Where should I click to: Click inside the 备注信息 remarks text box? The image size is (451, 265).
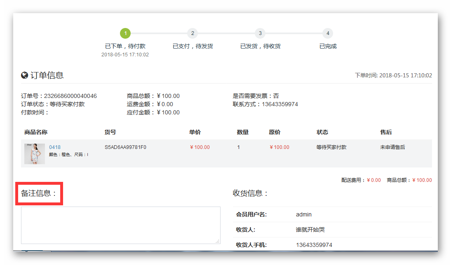(120, 225)
